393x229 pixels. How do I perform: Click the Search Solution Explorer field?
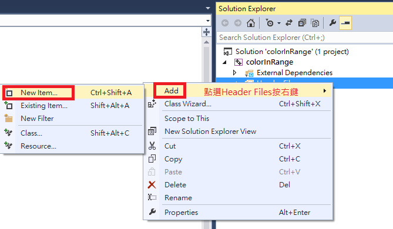304,38
